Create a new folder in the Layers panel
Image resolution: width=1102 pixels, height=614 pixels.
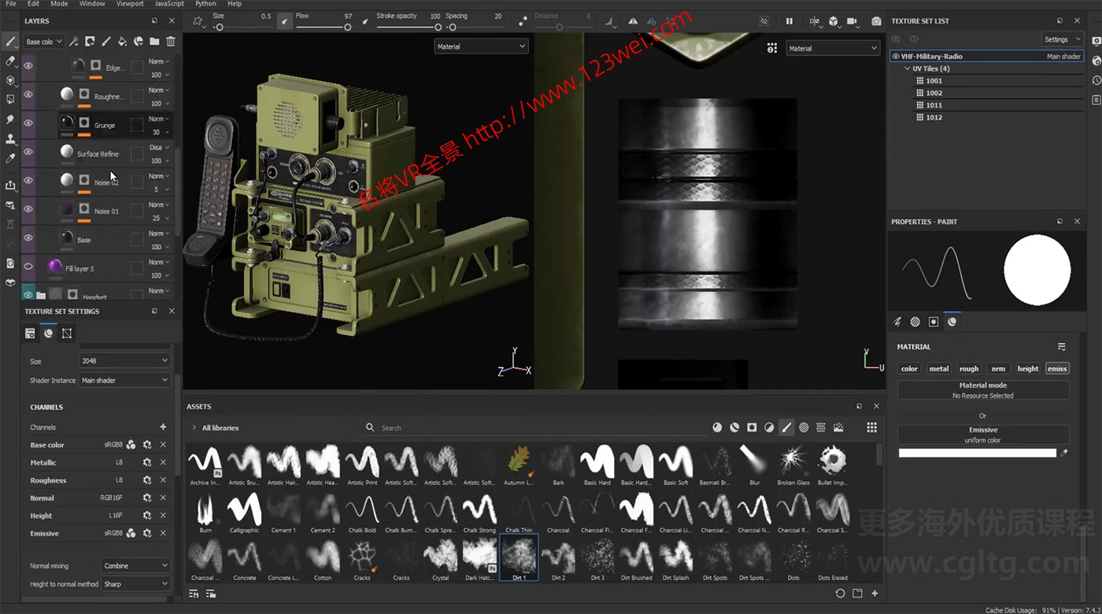click(154, 42)
